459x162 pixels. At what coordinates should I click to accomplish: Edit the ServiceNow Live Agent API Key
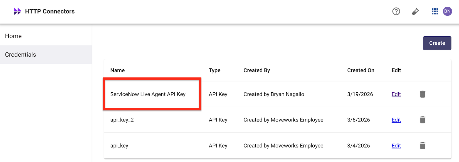(396, 94)
